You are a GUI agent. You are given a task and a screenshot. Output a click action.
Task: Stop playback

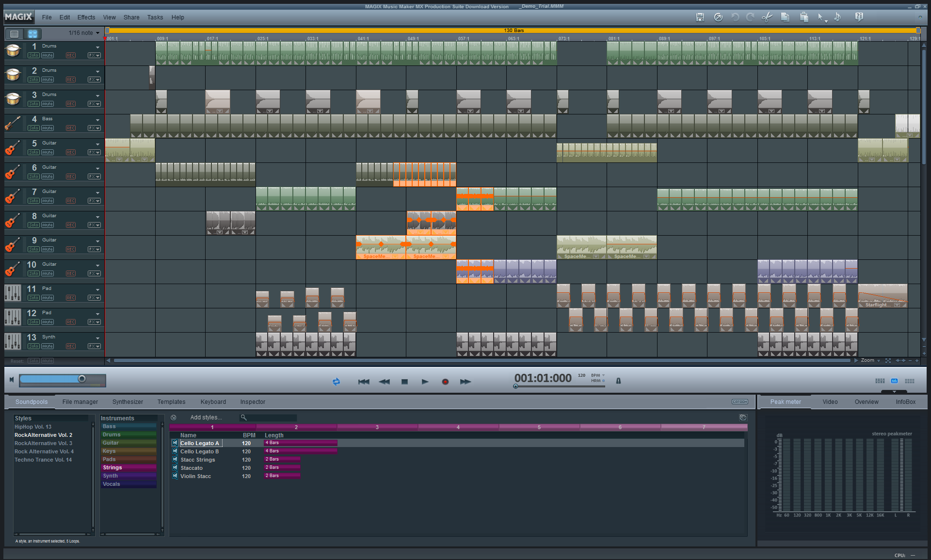404,382
